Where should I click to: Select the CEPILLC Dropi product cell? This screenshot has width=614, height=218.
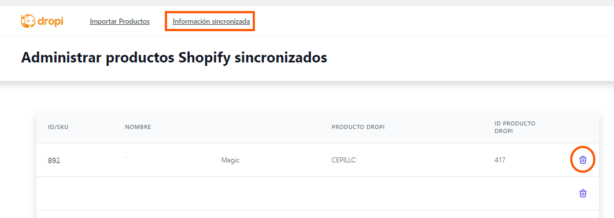[x=344, y=160]
